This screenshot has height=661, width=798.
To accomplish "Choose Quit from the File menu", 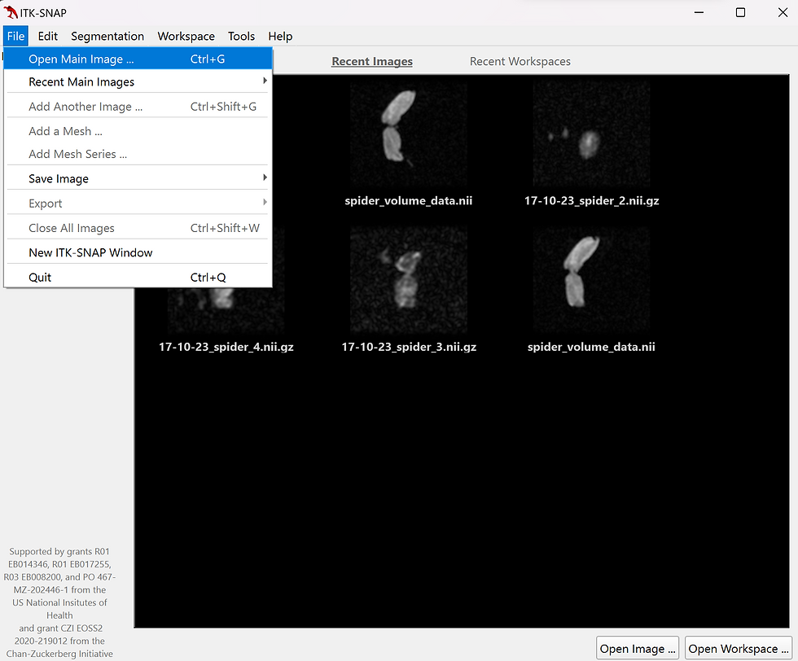I will [138, 278].
